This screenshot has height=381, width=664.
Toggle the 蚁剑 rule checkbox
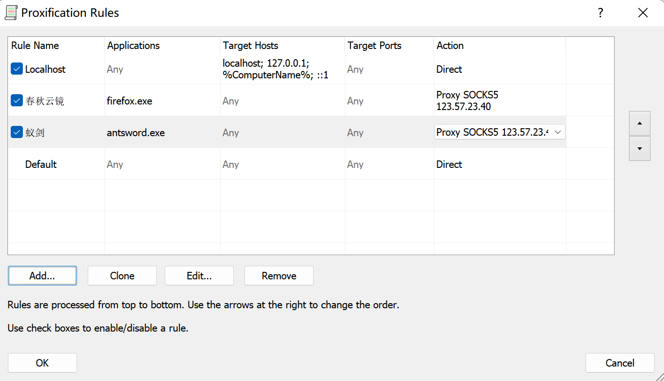17,132
